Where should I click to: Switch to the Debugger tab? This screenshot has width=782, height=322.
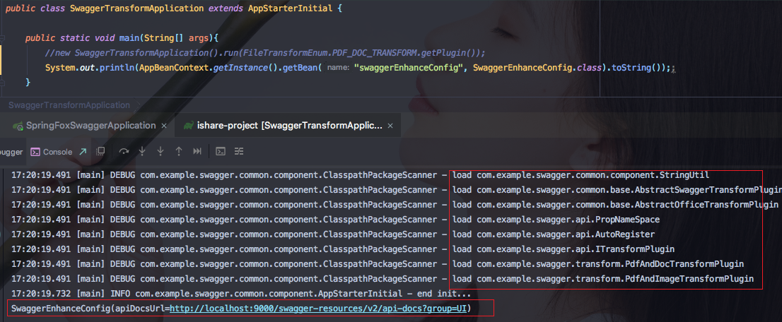pyautogui.click(x=11, y=152)
